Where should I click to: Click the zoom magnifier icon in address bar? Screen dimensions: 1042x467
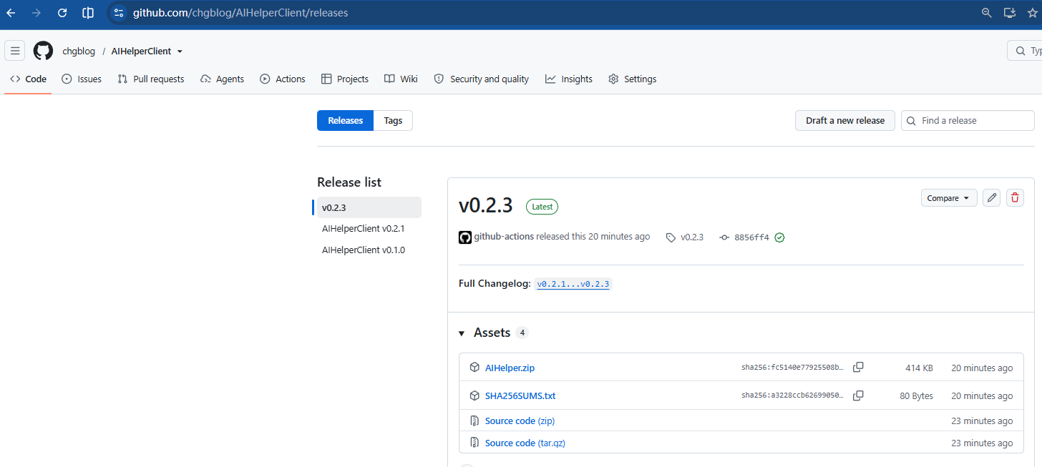[x=986, y=12]
